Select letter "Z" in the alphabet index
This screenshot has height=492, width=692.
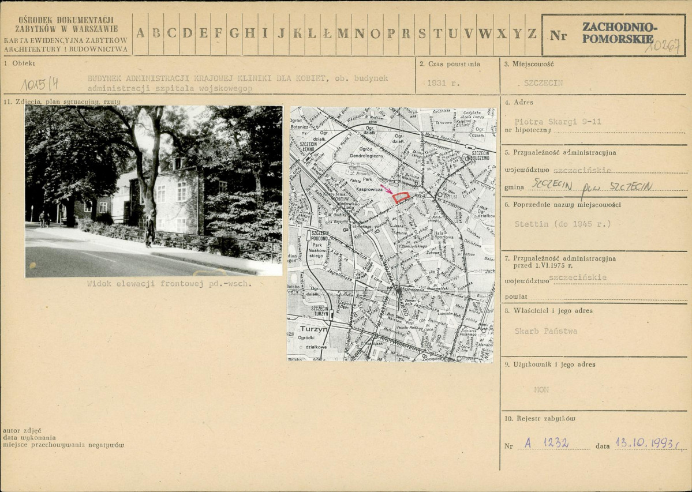532,33
